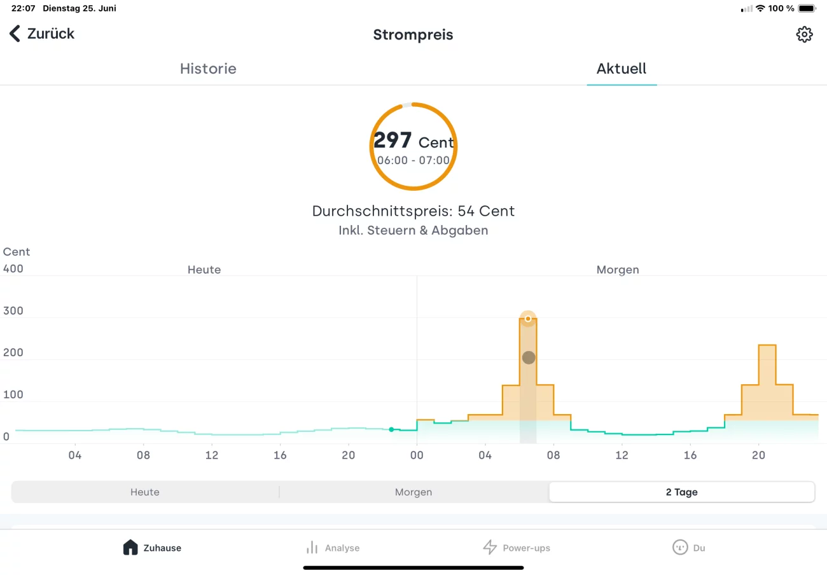The width and height of the screenshot is (827, 575).
Task: Select the Aktuell tab
Action: point(622,69)
